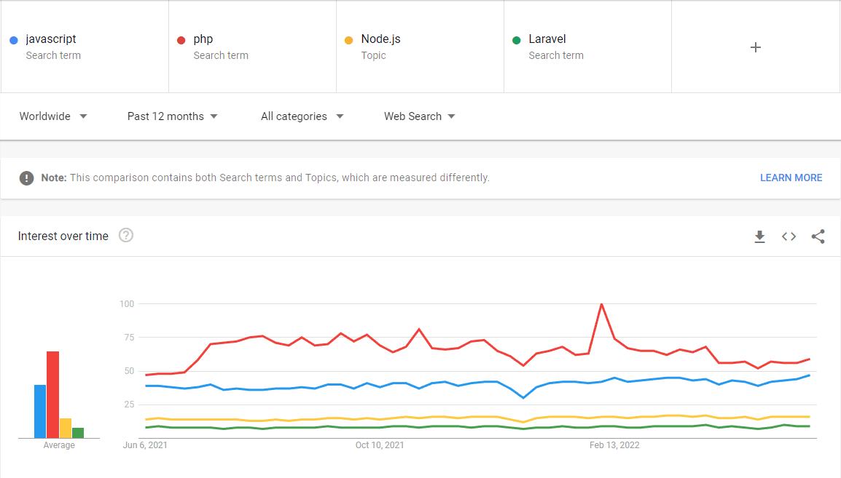Click the blue dot beside javascript
This screenshot has width=841, height=478.
click(x=13, y=39)
